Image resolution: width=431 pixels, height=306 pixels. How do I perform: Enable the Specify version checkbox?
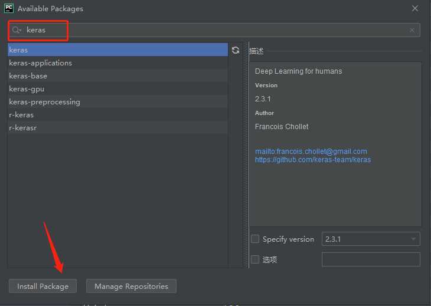click(255, 239)
